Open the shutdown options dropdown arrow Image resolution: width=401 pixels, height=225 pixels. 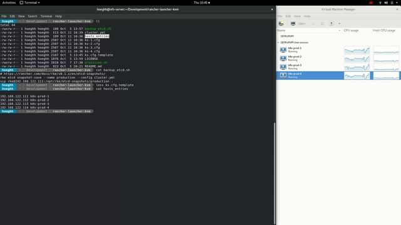(x=340, y=24)
